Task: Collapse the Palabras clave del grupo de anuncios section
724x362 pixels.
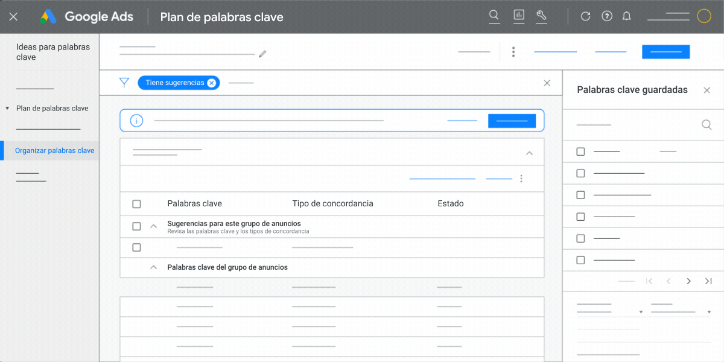Action: (153, 267)
